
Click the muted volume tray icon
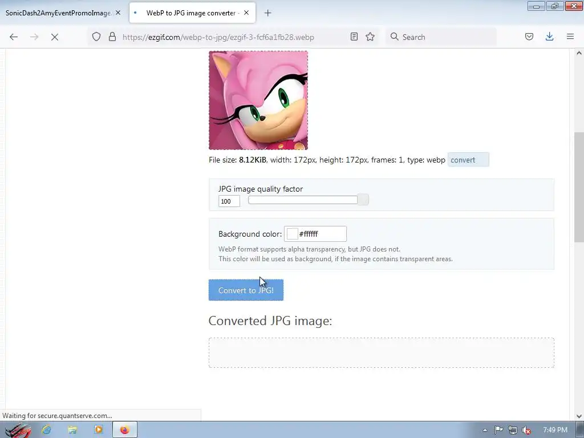click(x=526, y=430)
